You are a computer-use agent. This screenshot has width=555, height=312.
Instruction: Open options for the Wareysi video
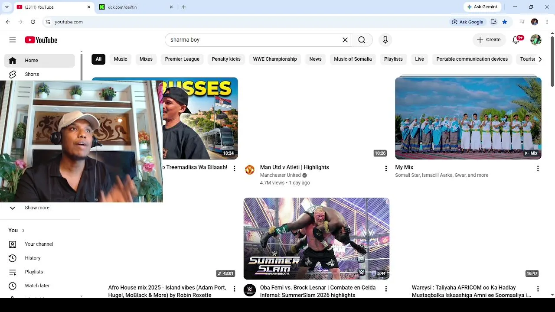(x=538, y=289)
